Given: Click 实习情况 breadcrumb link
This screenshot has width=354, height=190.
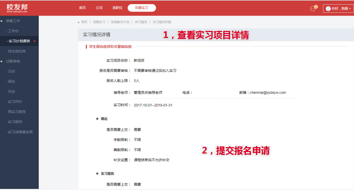Looking at the screenshot, I should [141, 22].
